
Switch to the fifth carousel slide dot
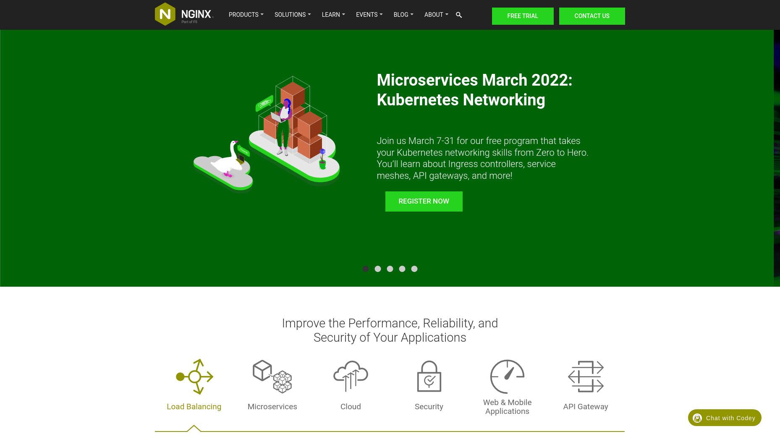click(x=414, y=269)
